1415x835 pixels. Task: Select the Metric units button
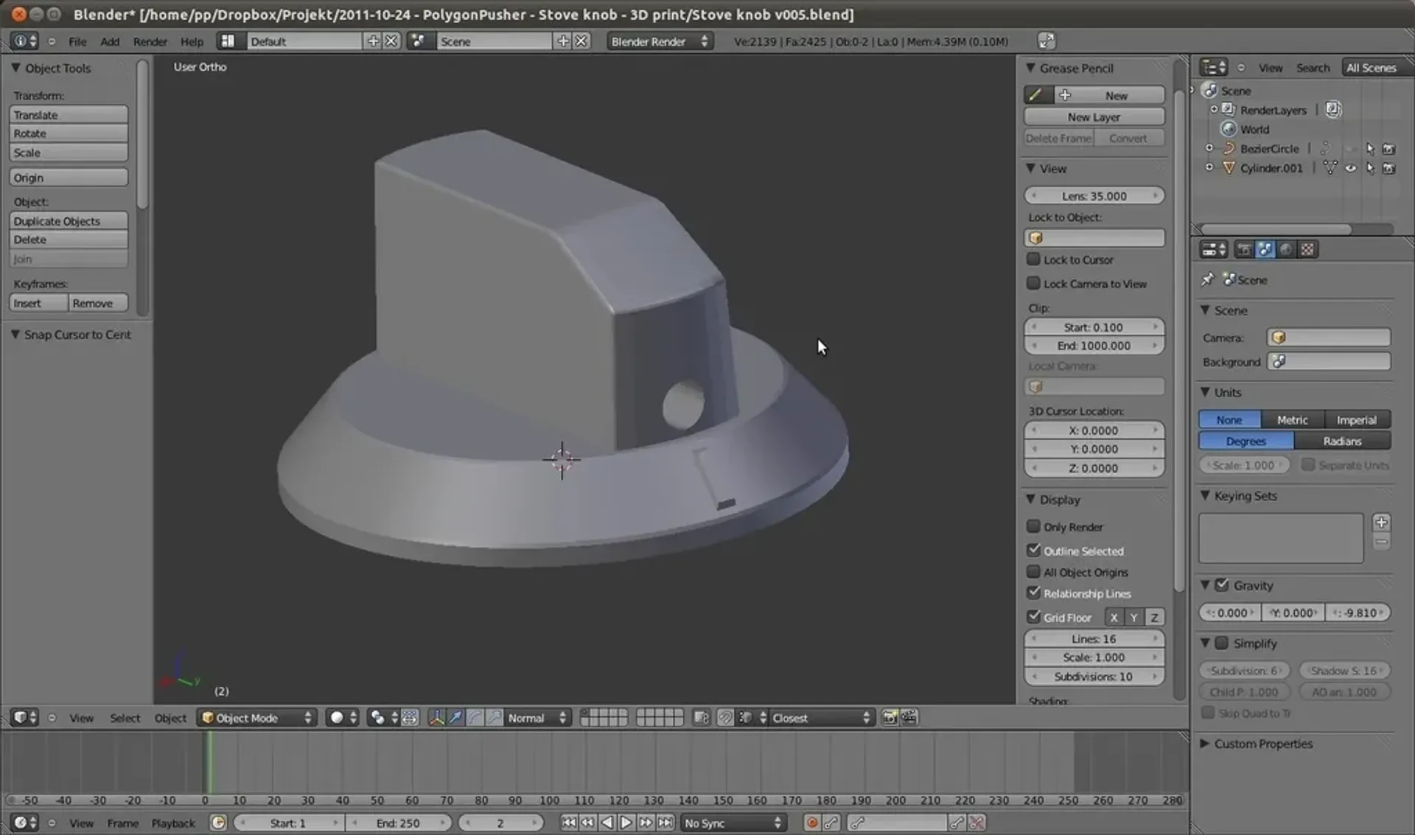coord(1292,419)
